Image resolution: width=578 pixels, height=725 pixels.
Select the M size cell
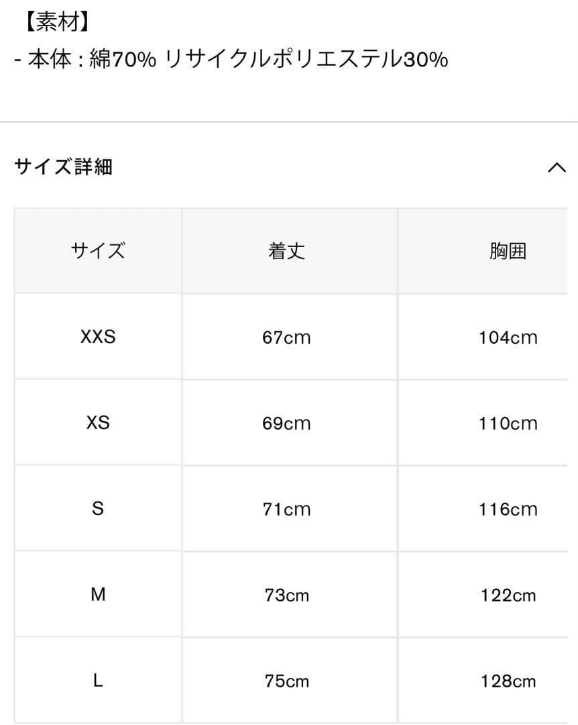pos(97,594)
